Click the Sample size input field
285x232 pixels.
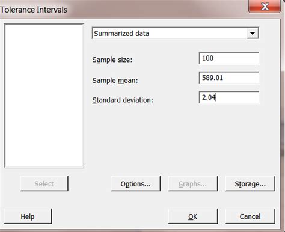click(x=229, y=58)
